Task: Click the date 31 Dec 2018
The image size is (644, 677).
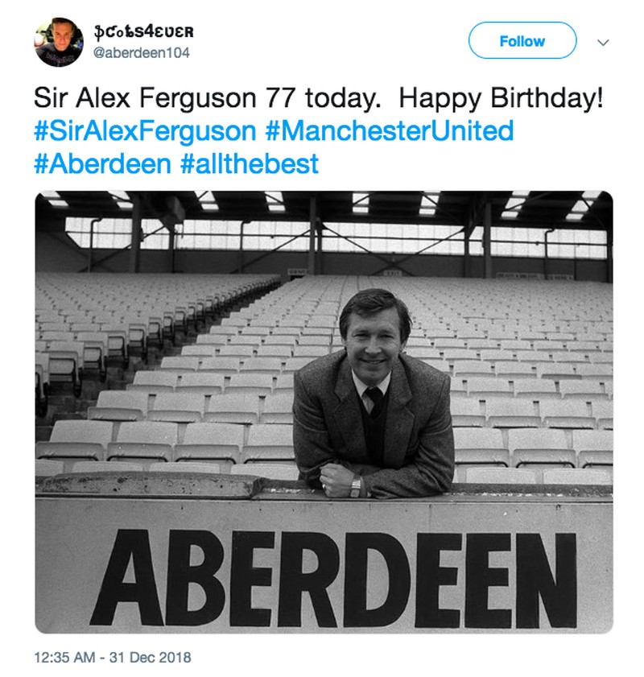Action: 155,658
